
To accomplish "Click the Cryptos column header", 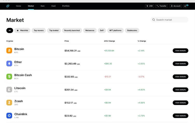I will tap(10, 41).
